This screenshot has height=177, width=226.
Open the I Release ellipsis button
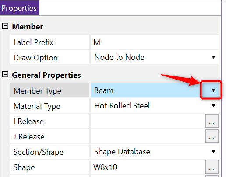tap(212, 121)
